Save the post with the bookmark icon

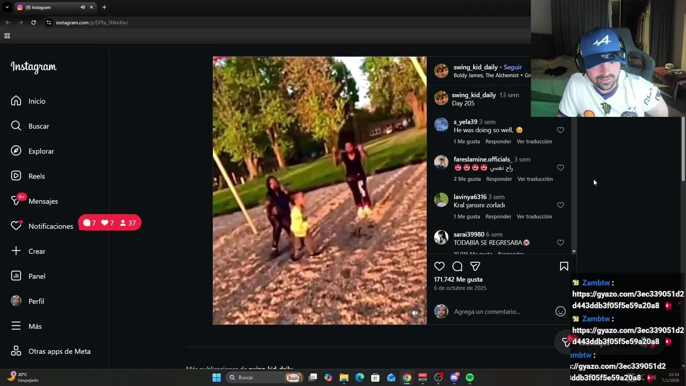pos(564,266)
